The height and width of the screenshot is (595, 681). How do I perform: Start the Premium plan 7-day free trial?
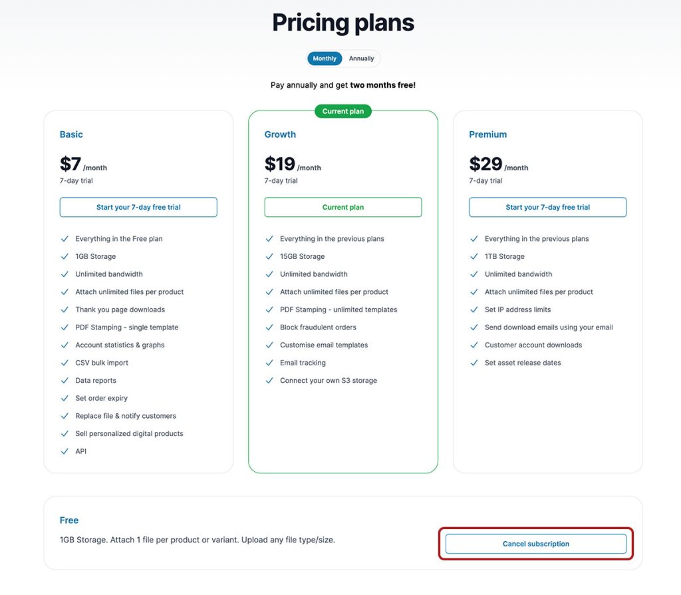[547, 207]
